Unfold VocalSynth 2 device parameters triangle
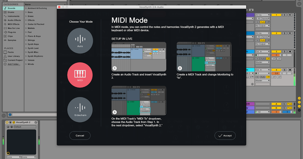The width and height of the screenshot is (303, 159). pos(10,122)
